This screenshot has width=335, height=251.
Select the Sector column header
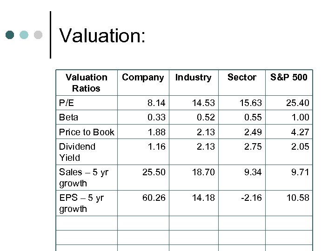[x=241, y=78]
